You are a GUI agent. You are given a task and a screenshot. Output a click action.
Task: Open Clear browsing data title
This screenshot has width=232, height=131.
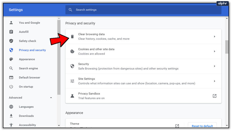click(91, 34)
